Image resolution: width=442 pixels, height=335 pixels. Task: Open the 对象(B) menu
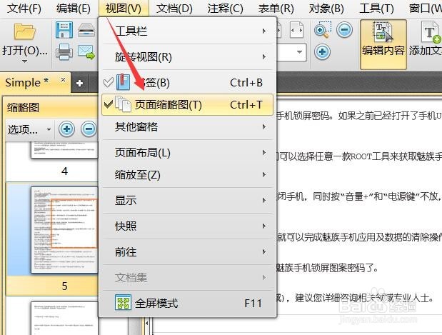pos(326,9)
